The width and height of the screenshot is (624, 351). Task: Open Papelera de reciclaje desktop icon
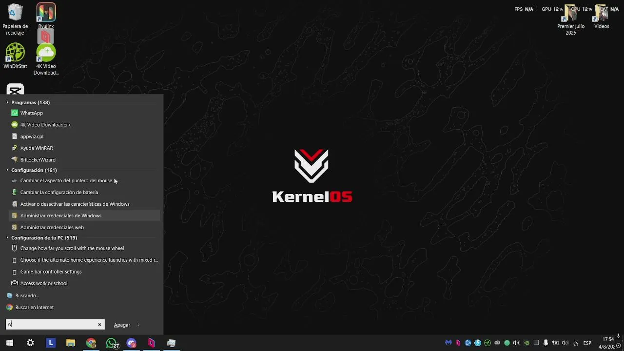[x=15, y=20]
